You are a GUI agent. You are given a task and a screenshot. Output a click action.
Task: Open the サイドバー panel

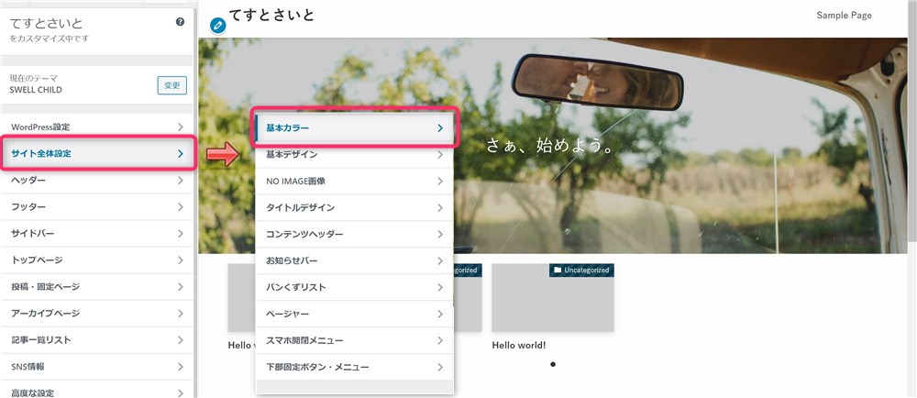[x=96, y=234]
